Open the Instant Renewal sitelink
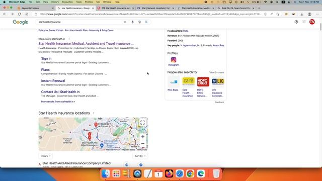This screenshot has height=181, width=322. [53, 81]
